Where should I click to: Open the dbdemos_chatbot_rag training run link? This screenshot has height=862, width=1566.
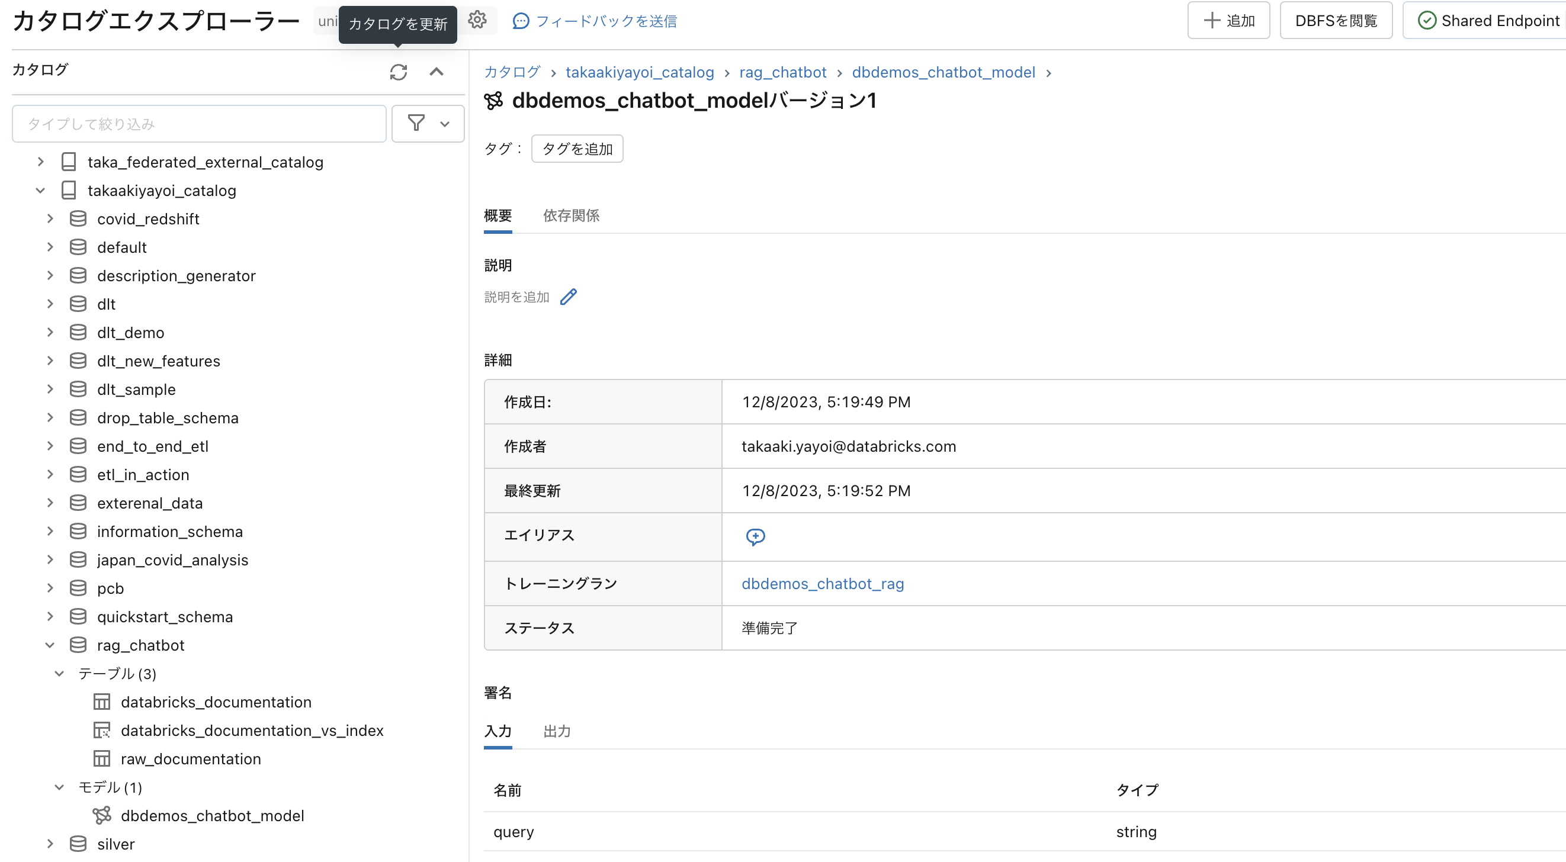823,584
